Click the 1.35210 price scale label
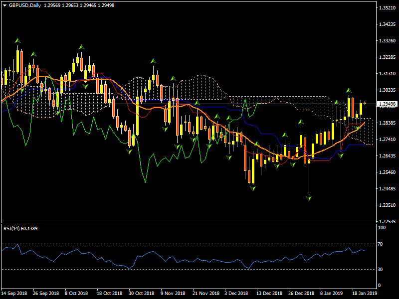The width and height of the screenshot is (399, 299). [x=387, y=8]
